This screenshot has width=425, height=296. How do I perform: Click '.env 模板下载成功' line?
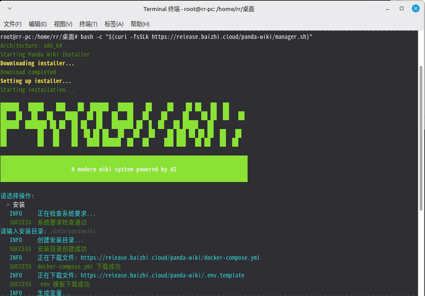click(64, 284)
